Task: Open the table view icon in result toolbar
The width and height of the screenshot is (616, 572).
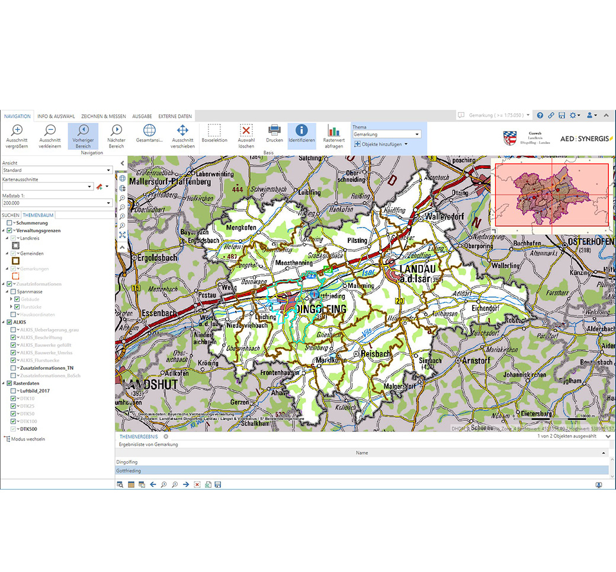Action: click(131, 485)
